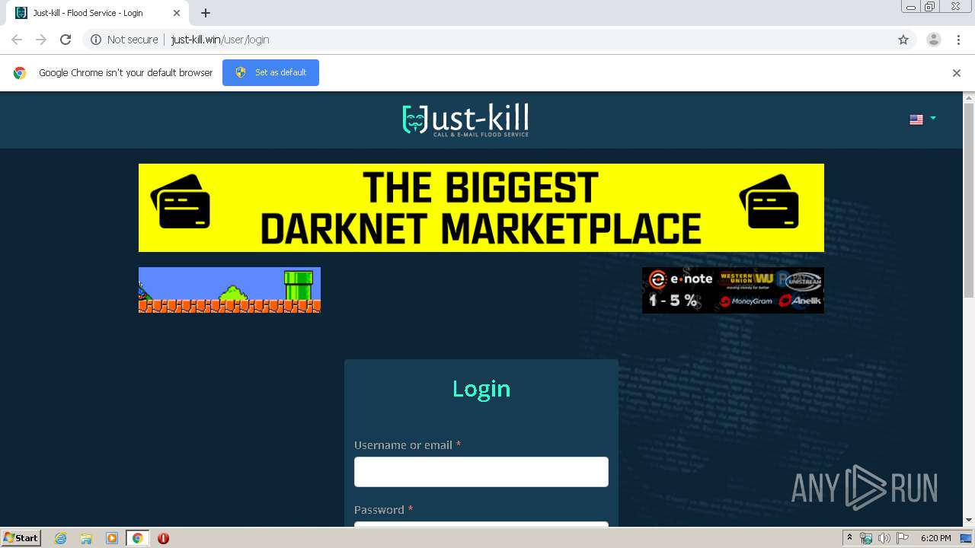Image resolution: width=975 pixels, height=548 pixels.
Task: Click the scrollbar down arrow
Action: tap(969, 521)
